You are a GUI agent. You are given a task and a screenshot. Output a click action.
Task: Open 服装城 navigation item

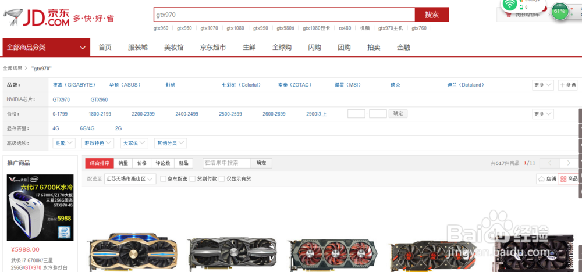pyautogui.click(x=138, y=48)
